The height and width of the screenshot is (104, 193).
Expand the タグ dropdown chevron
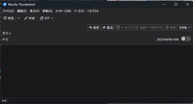pos(52,18)
